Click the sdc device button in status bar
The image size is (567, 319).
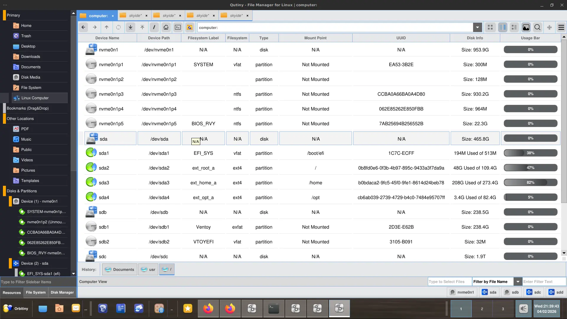point(534,292)
